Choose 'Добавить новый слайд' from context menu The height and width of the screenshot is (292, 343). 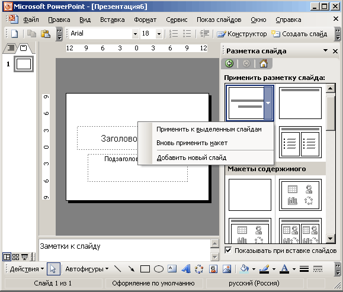point(191,158)
